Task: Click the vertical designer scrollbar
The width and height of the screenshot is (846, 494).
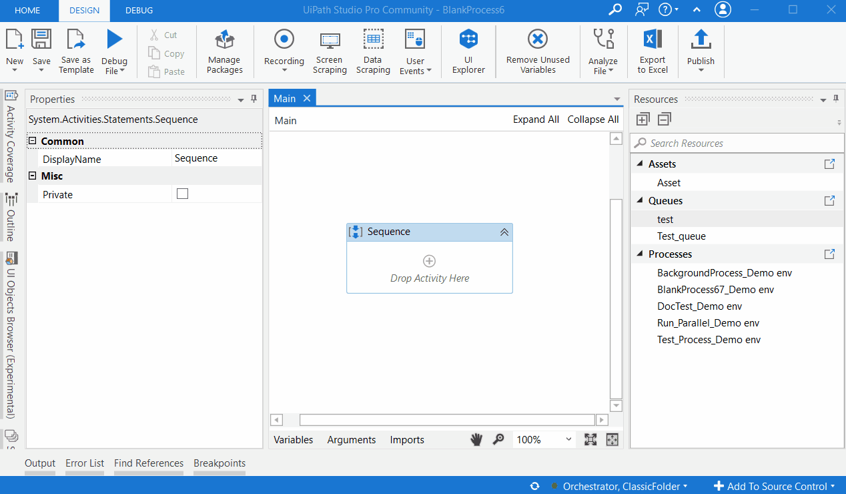Action: [616, 299]
